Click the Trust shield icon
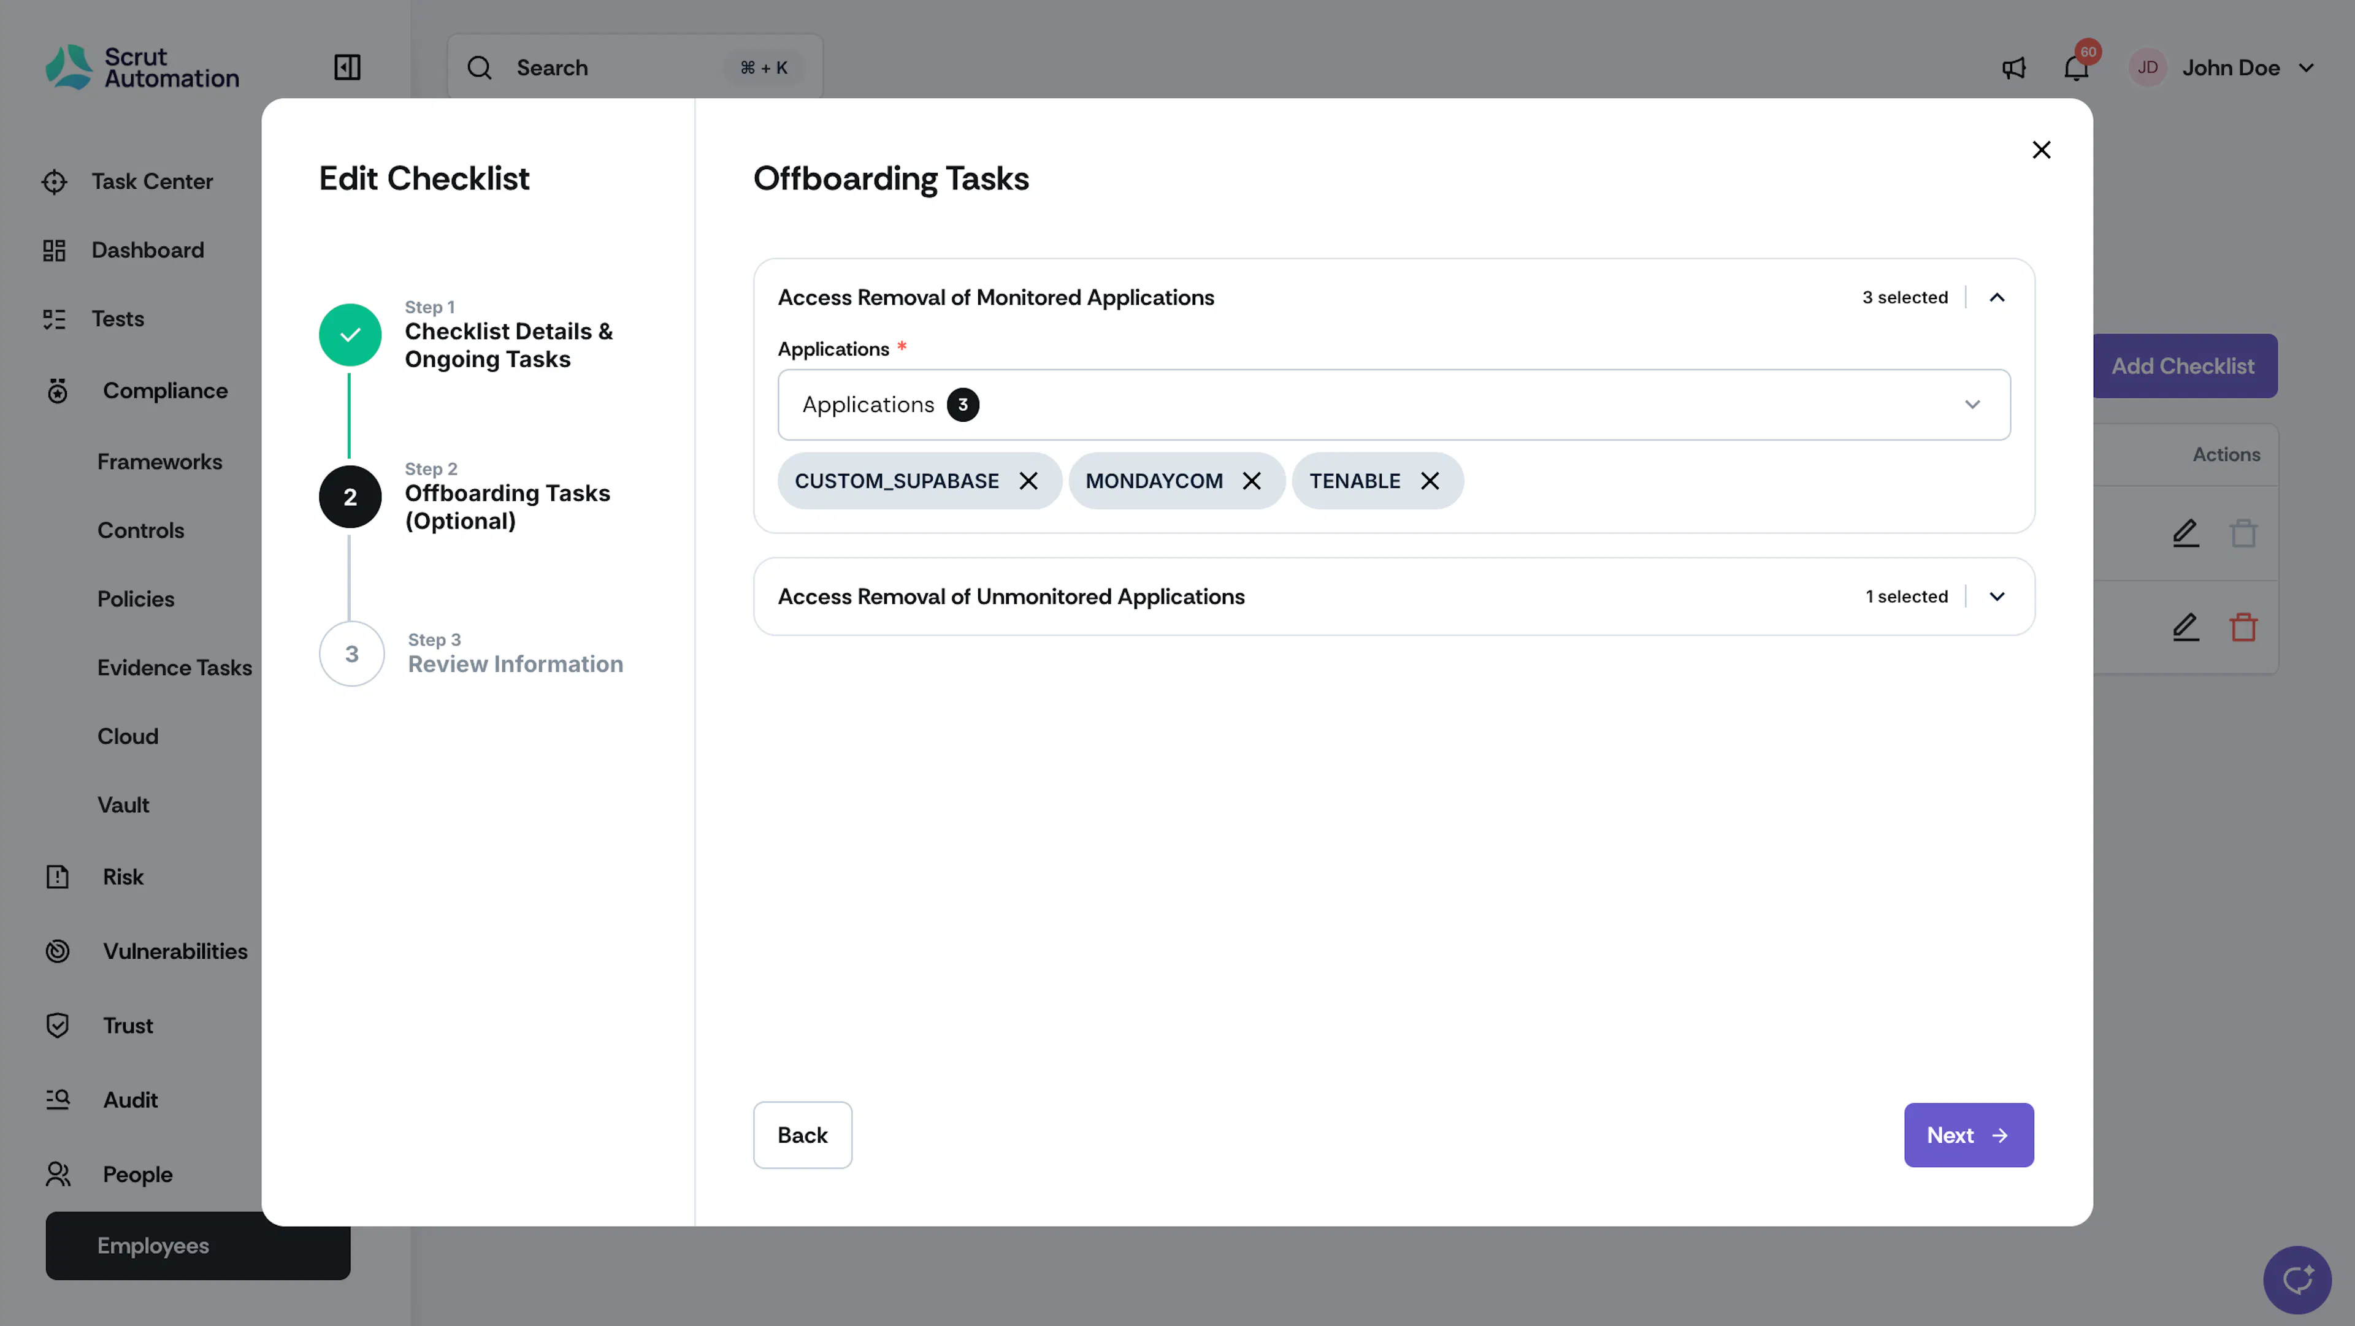2355x1326 pixels. [58, 1026]
